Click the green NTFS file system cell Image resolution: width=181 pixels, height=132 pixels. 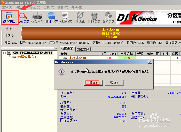point(127,57)
